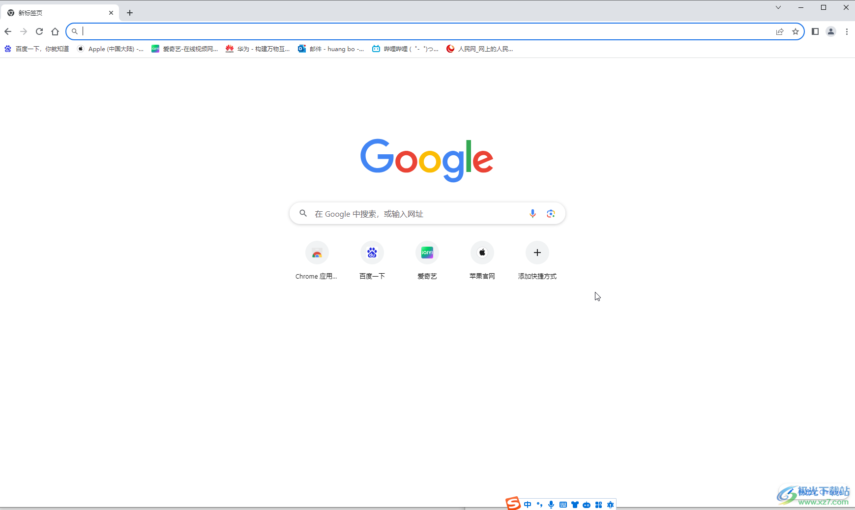Open the 爱奇艺-在线视频网 bookmark
855x510 pixels.
185,49
